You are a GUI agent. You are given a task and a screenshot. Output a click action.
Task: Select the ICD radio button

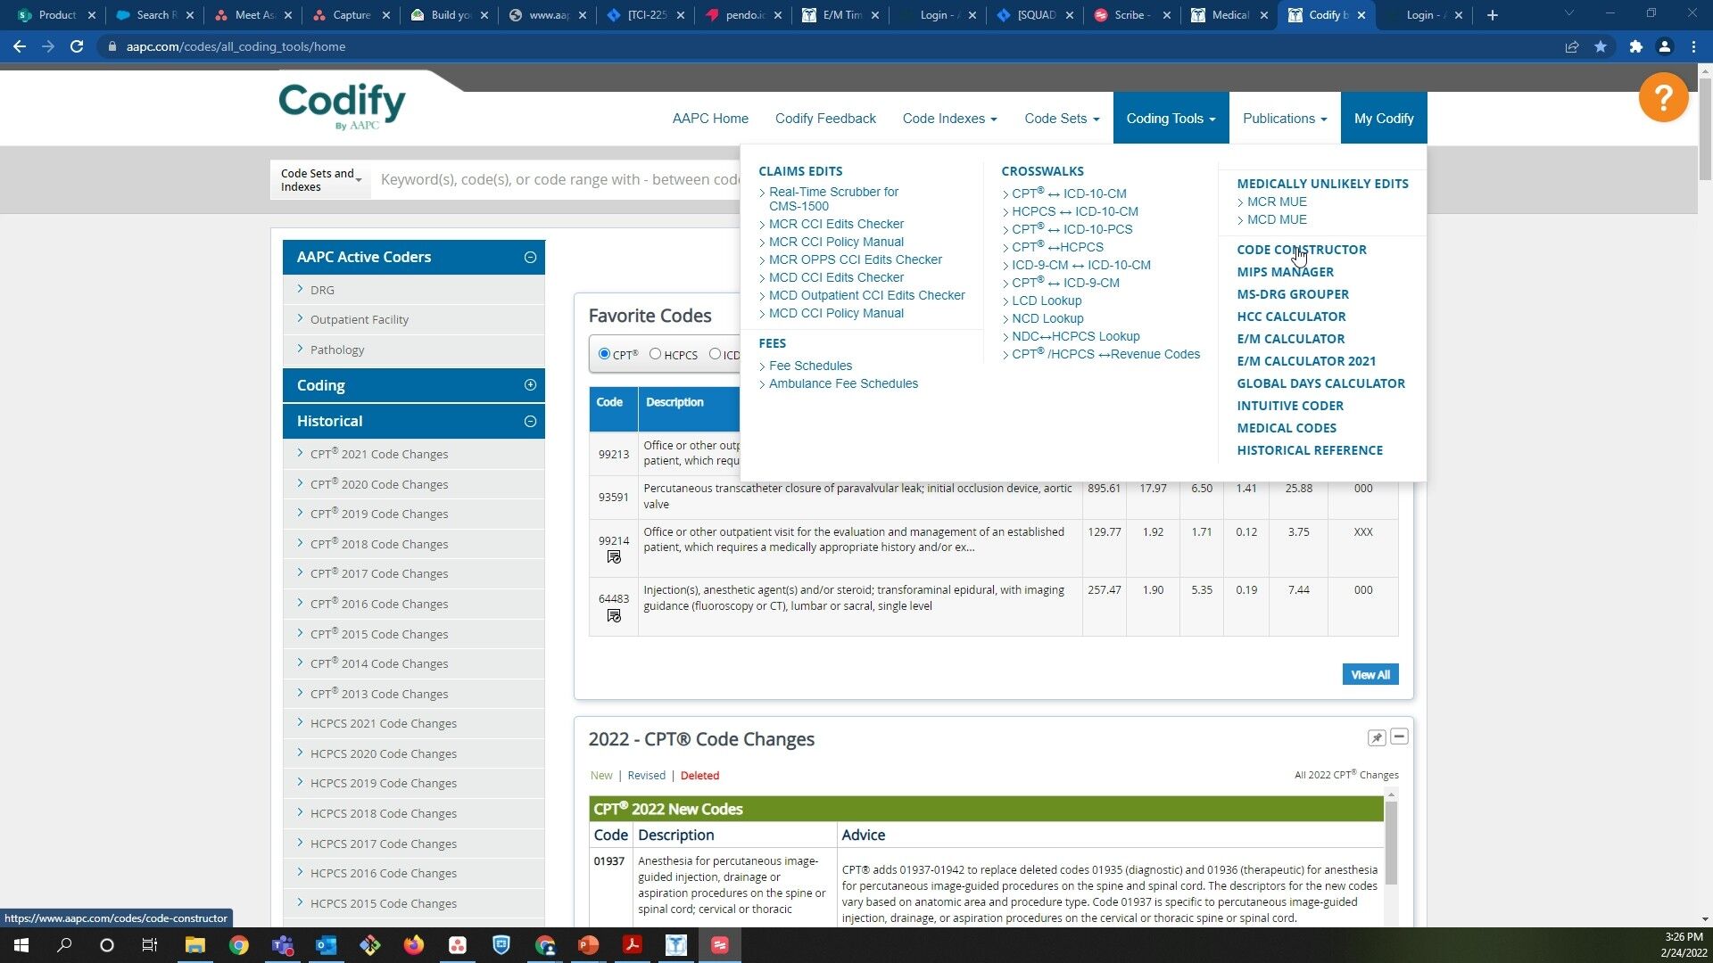coord(715,354)
